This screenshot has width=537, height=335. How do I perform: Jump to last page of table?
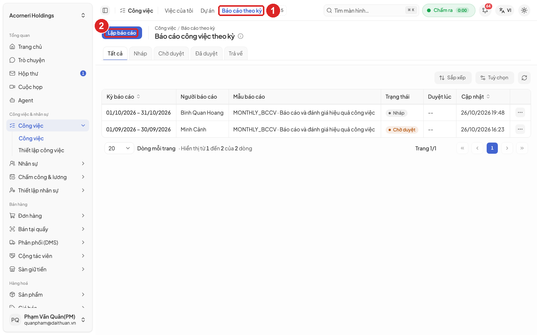522,148
